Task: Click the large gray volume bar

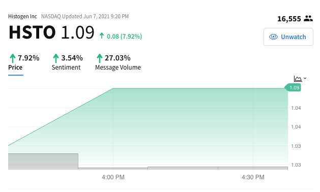Action: (x=43, y=162)
